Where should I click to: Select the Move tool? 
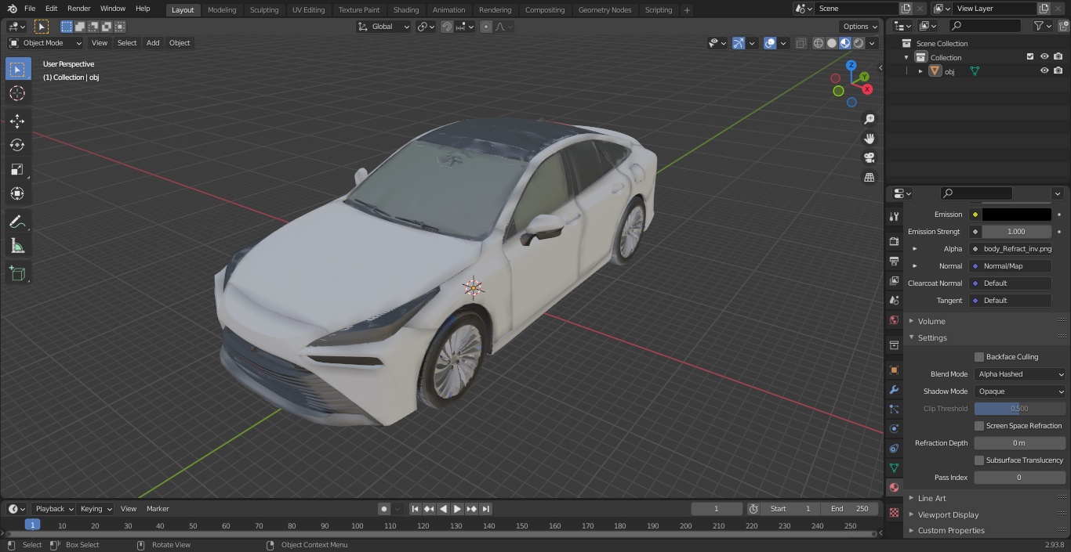pos(17,121)
